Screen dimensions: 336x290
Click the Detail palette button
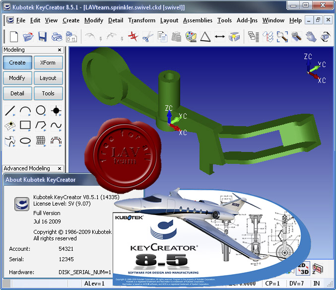17,93
